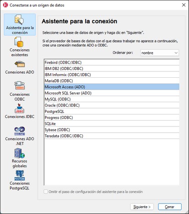Choose the Conexiones ODBC plug icon

pyautogui.click(x=20, y=86)
